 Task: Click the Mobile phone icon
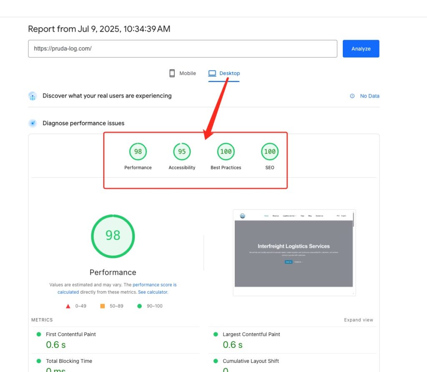tap(172, 73)
